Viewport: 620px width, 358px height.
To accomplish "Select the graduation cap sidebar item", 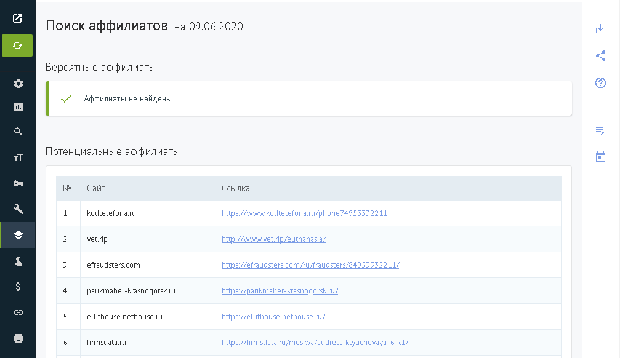I will point(18,235).
